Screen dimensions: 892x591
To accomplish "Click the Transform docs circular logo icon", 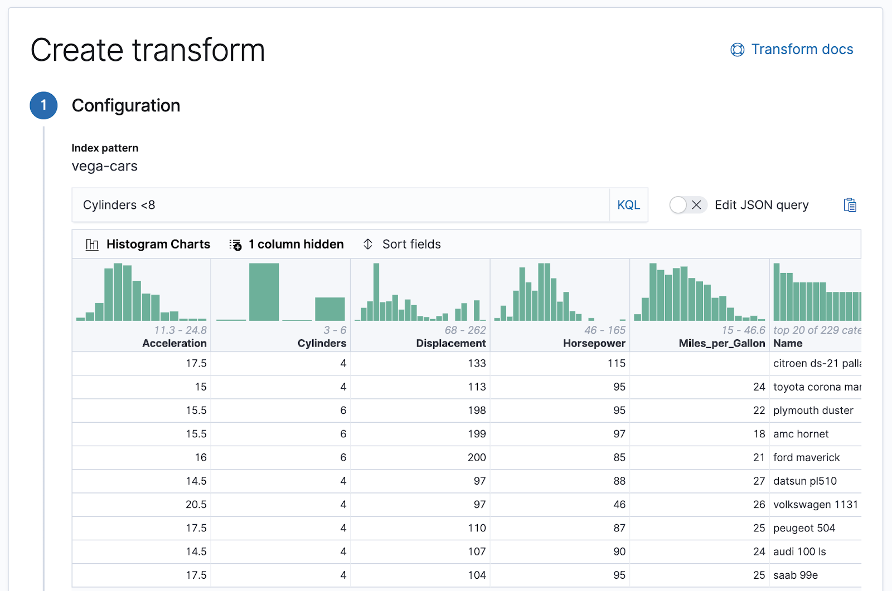I will tap(736, 49).
